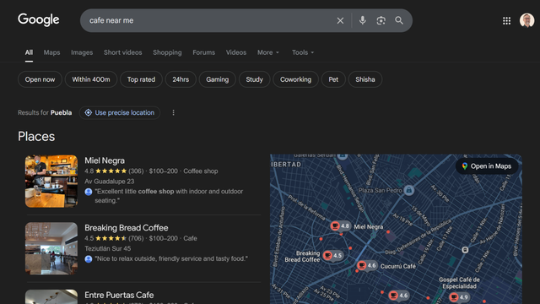This screenshot has width=540, height=304.
Task: Open the Miel Negra place title
Action: 105,160
